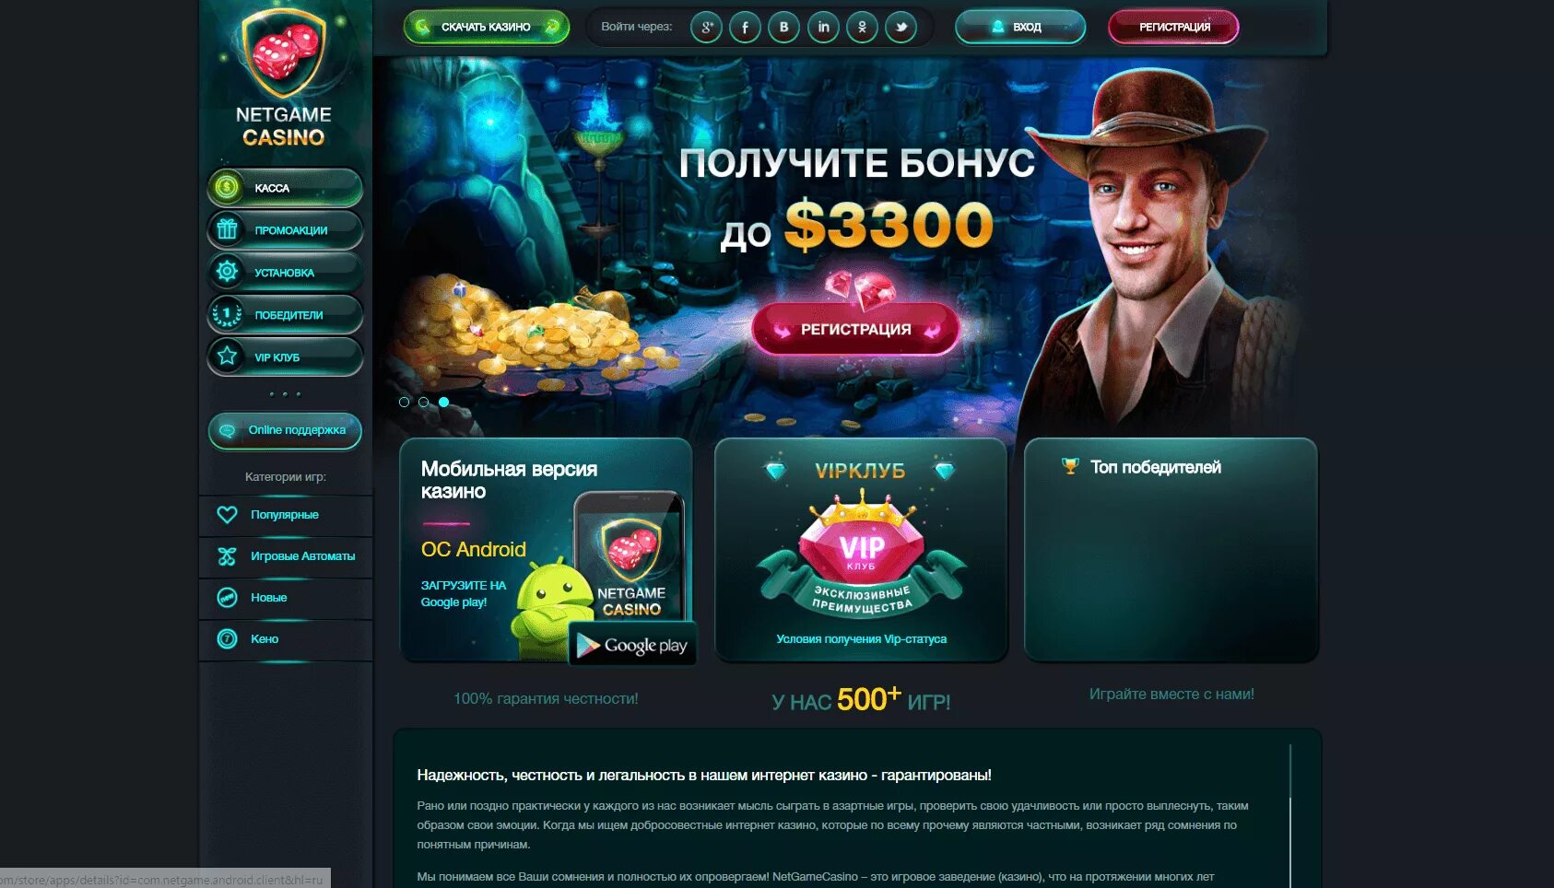
Task: Open the Победители sidebar item
Action: (x=285, y=315)
